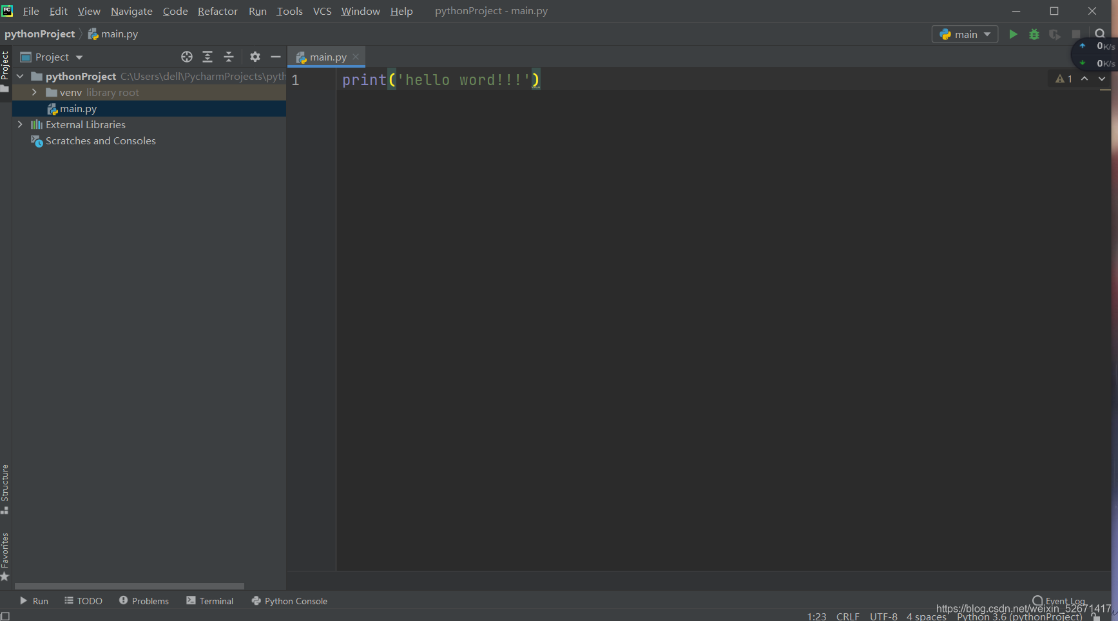Image resolution: width=1118 pixels, height=621 pixels.
Task: Open the View menu
Action: tap(89, 11)
